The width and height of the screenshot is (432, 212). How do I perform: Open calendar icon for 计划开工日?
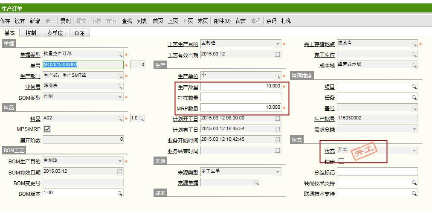[277, 119]
